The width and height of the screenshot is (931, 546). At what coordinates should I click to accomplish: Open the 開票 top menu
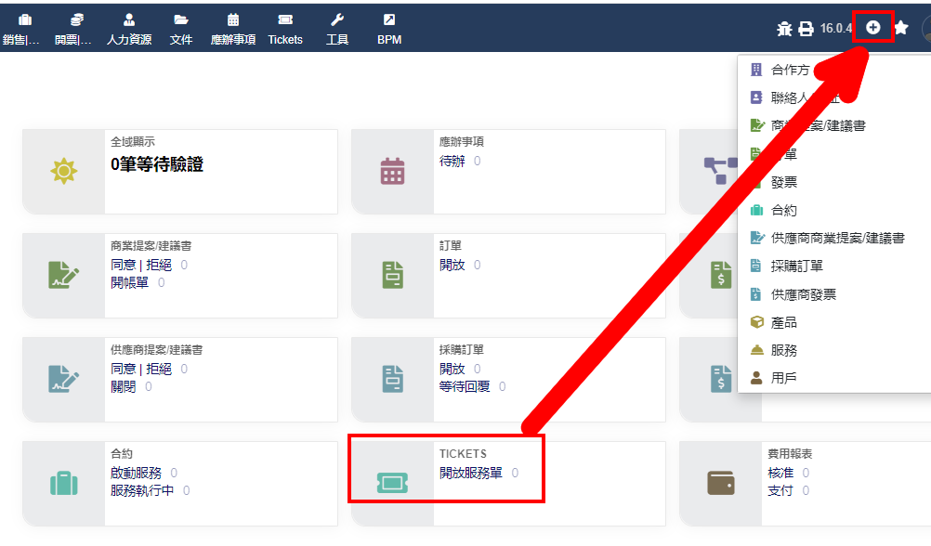[x=73, y=29]
